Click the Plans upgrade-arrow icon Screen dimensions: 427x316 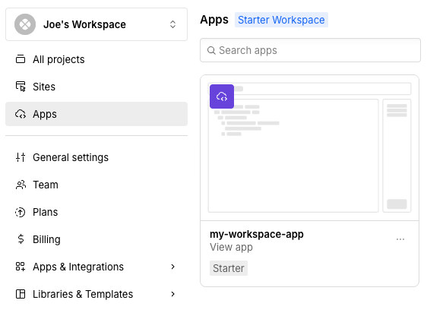coord(21,212)
